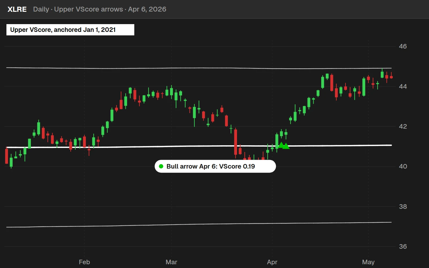Click the Upper VScore anchored Jan 1, 2021 label
429x268 pixels.
[x=70, y=30]
